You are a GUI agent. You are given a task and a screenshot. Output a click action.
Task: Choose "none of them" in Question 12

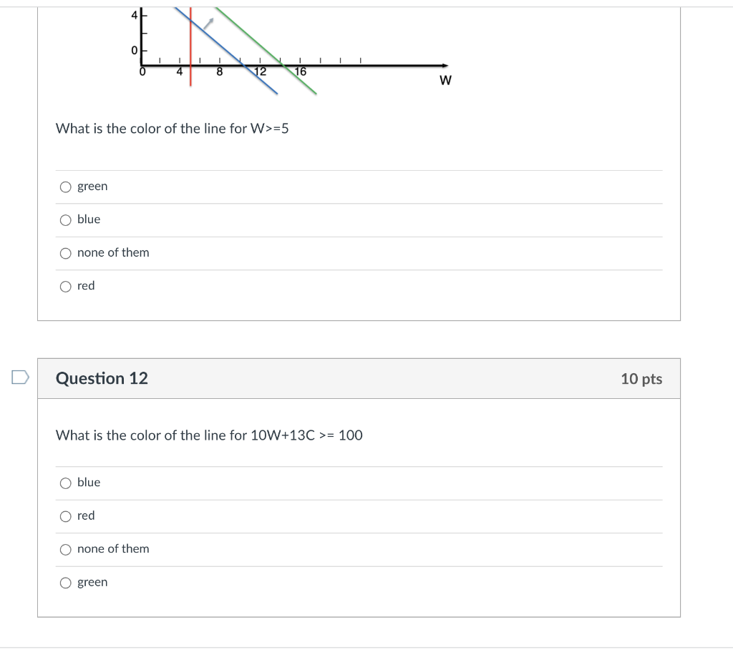(65, 549)
